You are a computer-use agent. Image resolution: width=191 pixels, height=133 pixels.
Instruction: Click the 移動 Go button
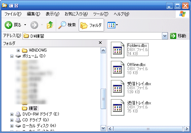point(178,36)
